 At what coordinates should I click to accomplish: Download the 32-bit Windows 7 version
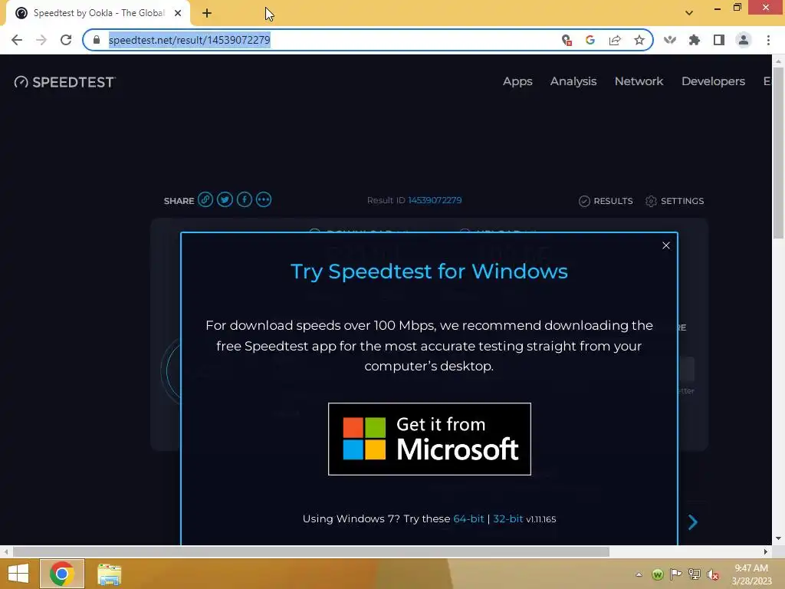(x=507, y=519)
